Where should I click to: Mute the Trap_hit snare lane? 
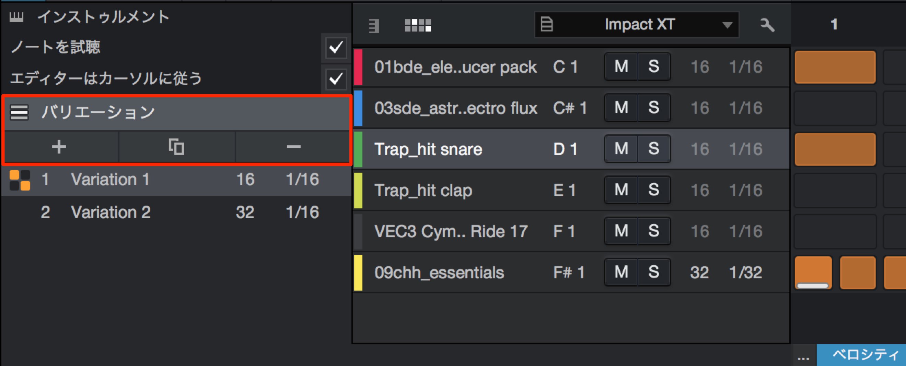pos(621,149)
